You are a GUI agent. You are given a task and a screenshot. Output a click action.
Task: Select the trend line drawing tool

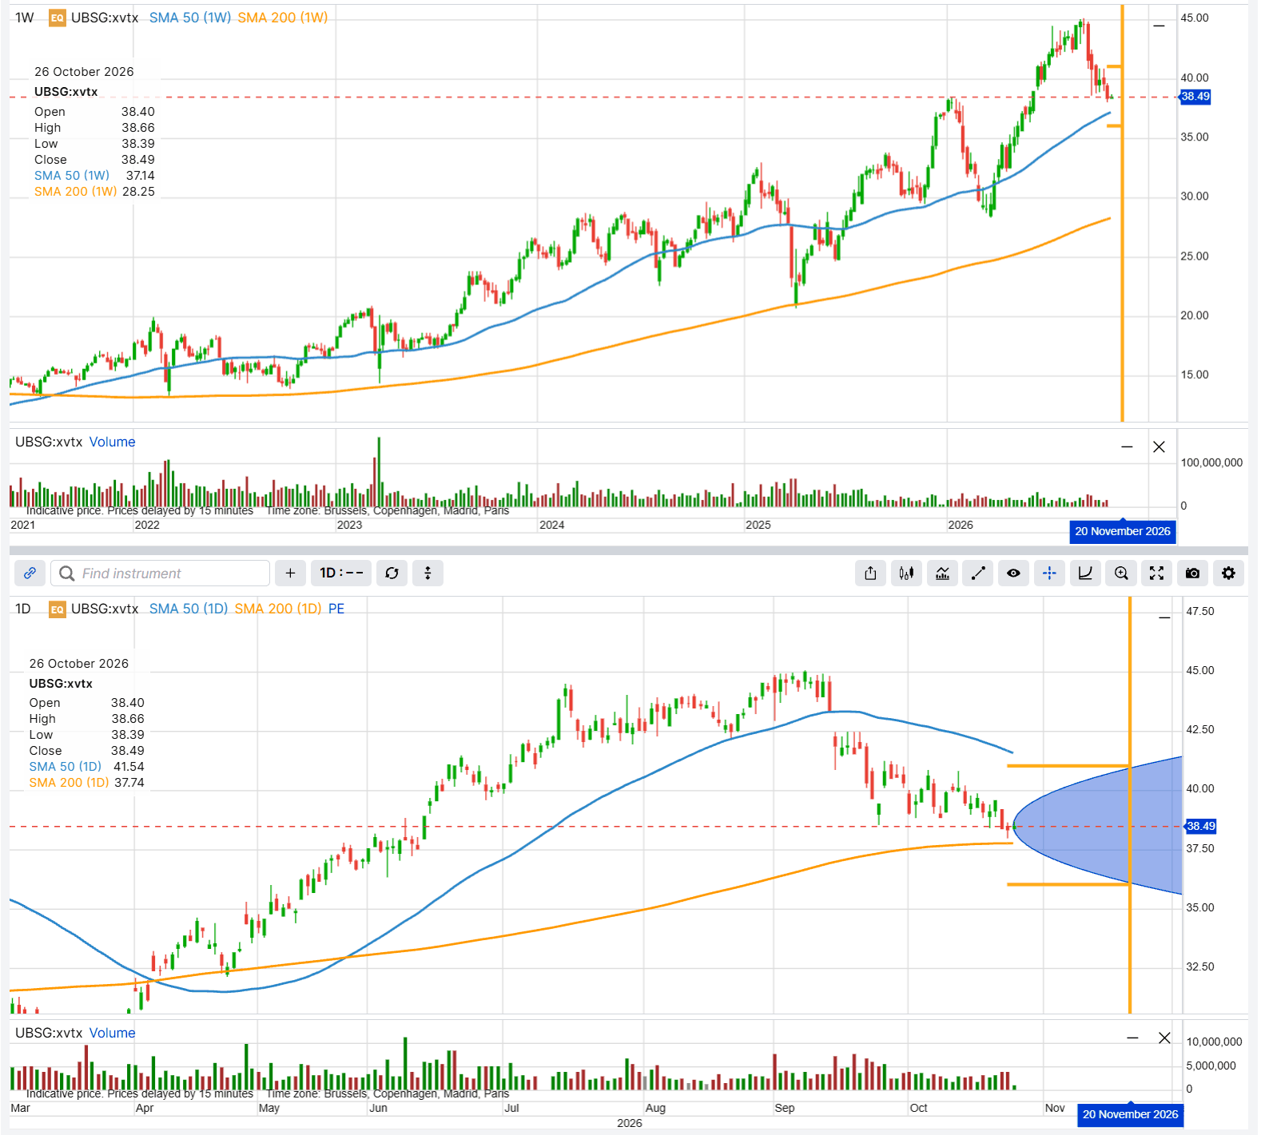coord(978,573)
